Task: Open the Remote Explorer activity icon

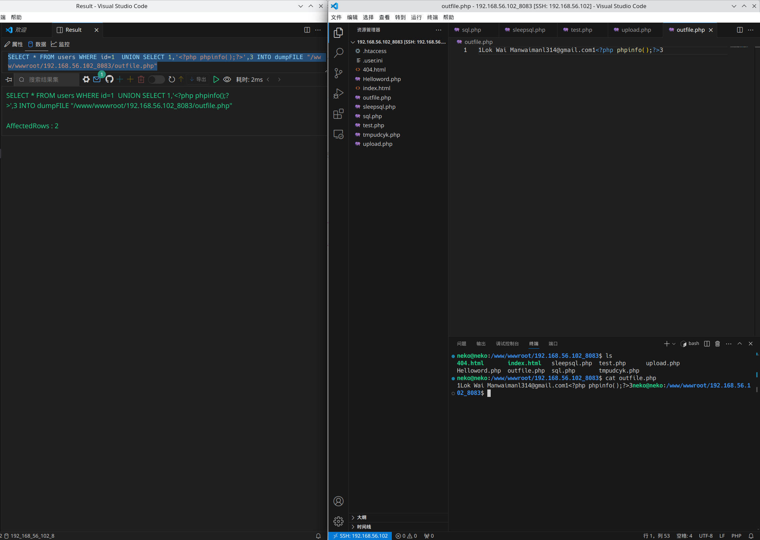Action: point(338,134)
